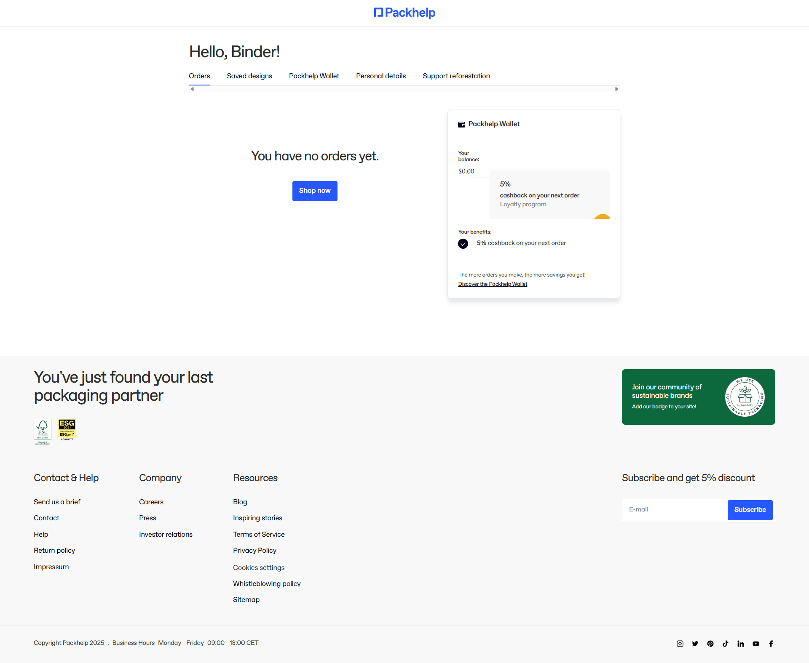Screen dimensions: 809x663
Task: Go to Personal details tab
Action: (x=381, y=76)
